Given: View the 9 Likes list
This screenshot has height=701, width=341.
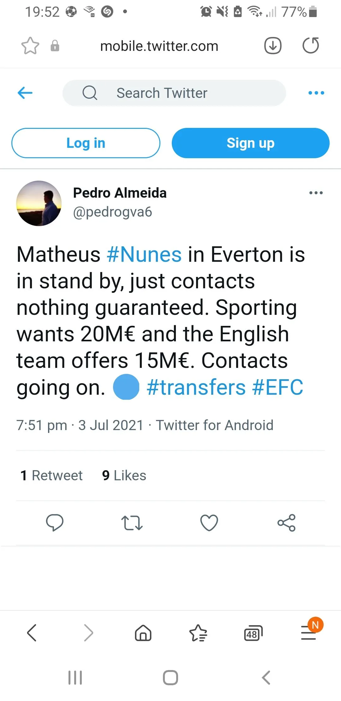Looking at the screenshot, I should coord(124,476).
